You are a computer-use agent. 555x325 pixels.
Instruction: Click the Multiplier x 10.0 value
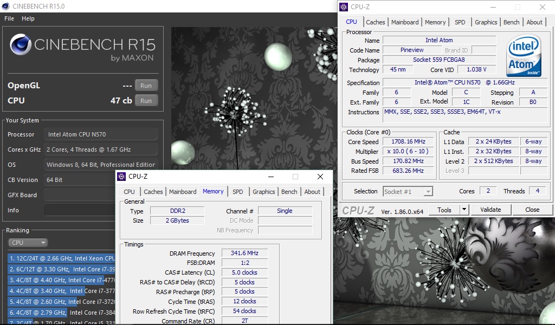[x=408, y=151]
